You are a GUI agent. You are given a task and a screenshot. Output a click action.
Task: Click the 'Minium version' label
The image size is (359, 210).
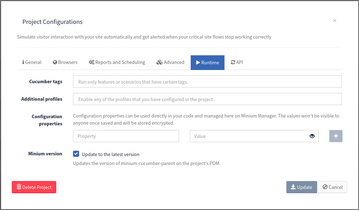[45, 154]
